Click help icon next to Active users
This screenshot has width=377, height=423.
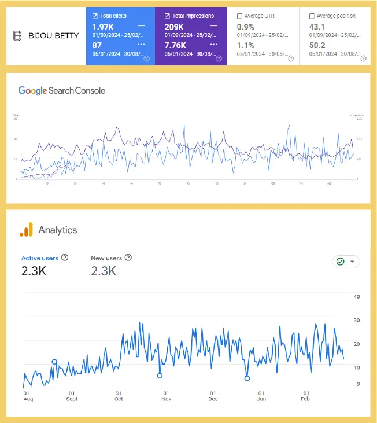coord(65,258)
